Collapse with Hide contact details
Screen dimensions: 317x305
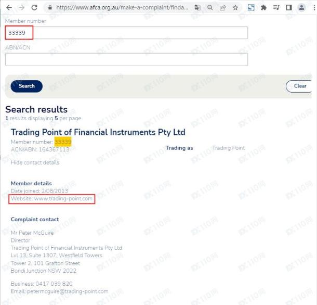click(x=35, y=162)
